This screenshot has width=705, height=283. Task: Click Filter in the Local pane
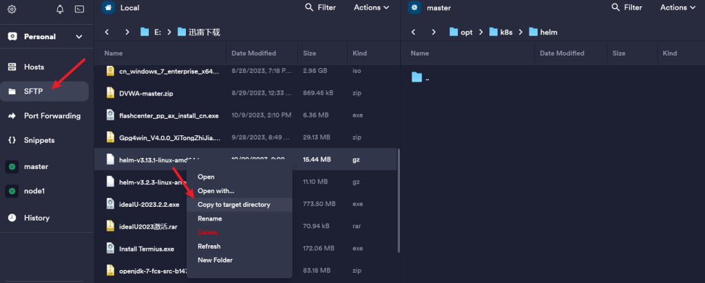click(x=320, y=8)
